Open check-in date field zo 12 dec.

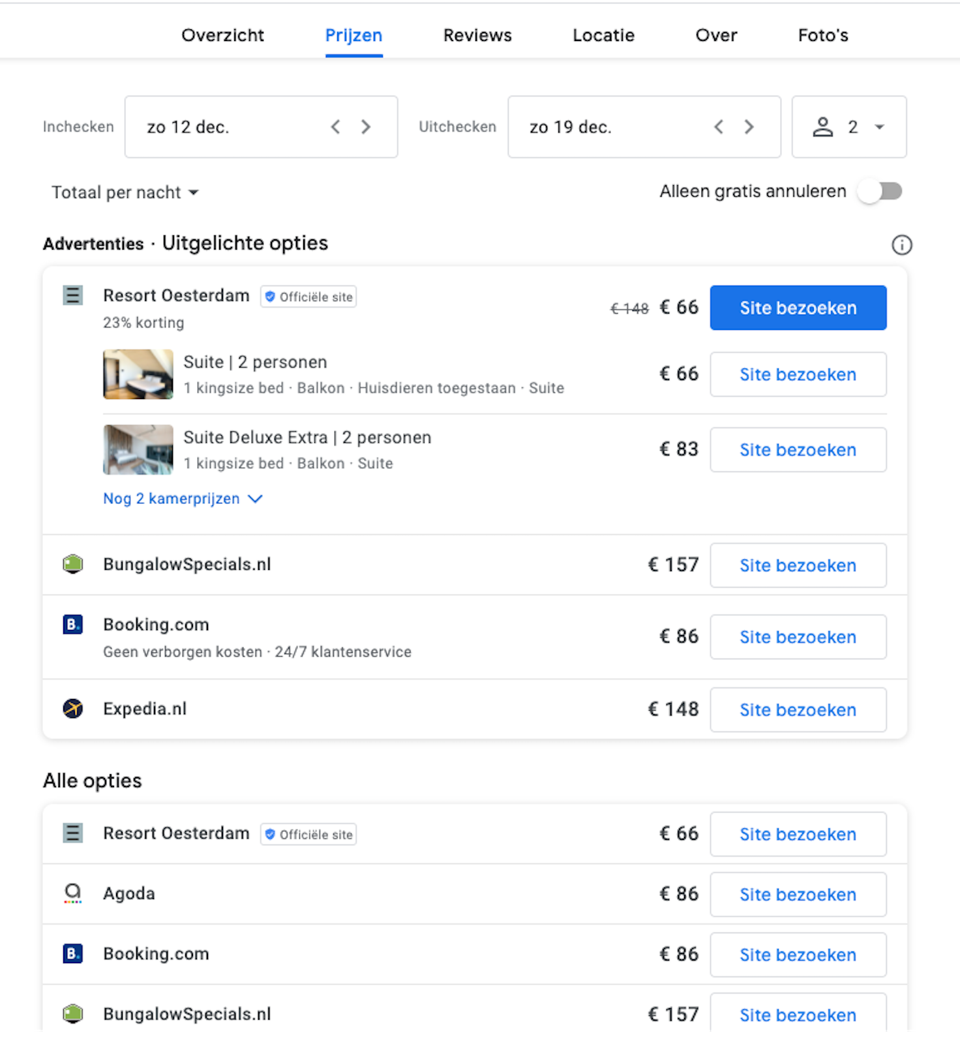pyautogui.click(x=262, y=127)
